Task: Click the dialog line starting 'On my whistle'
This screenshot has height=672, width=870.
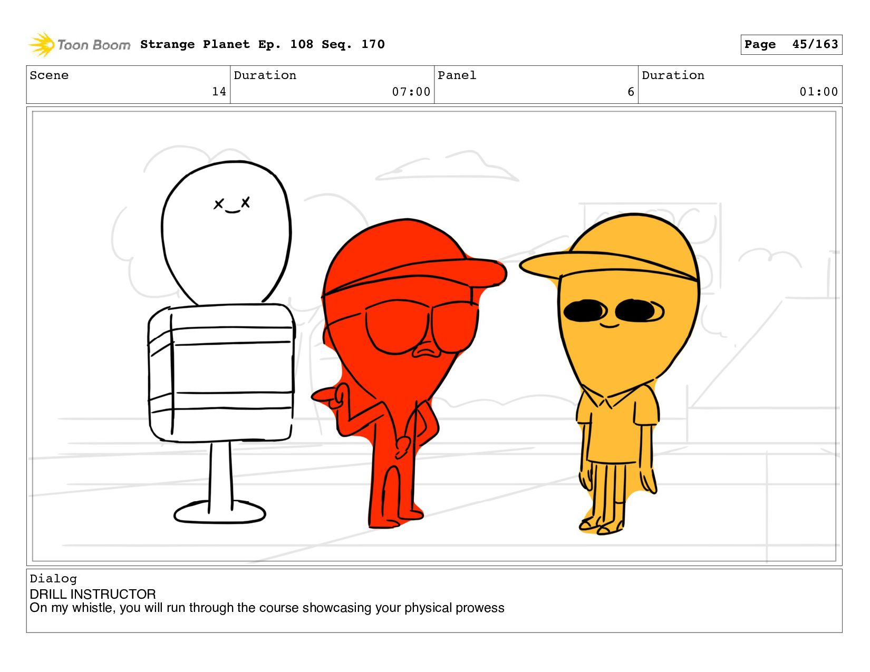Action: click(x=267, y=608)
